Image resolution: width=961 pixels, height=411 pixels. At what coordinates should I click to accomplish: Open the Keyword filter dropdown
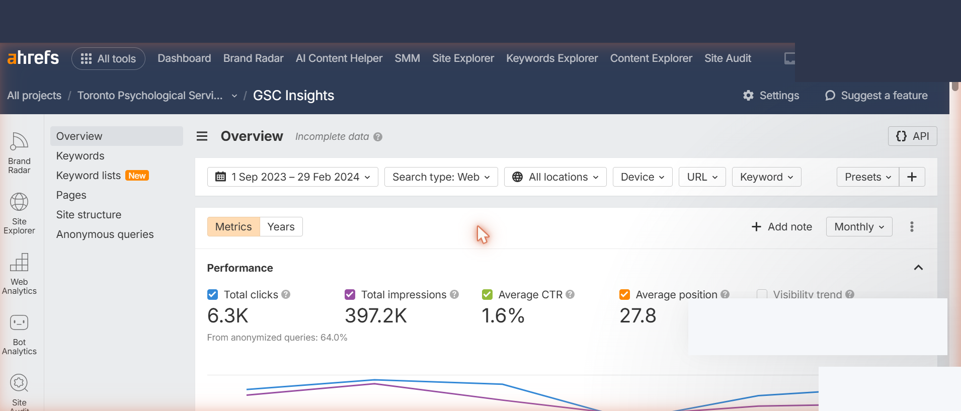click(x=767, y=177)
